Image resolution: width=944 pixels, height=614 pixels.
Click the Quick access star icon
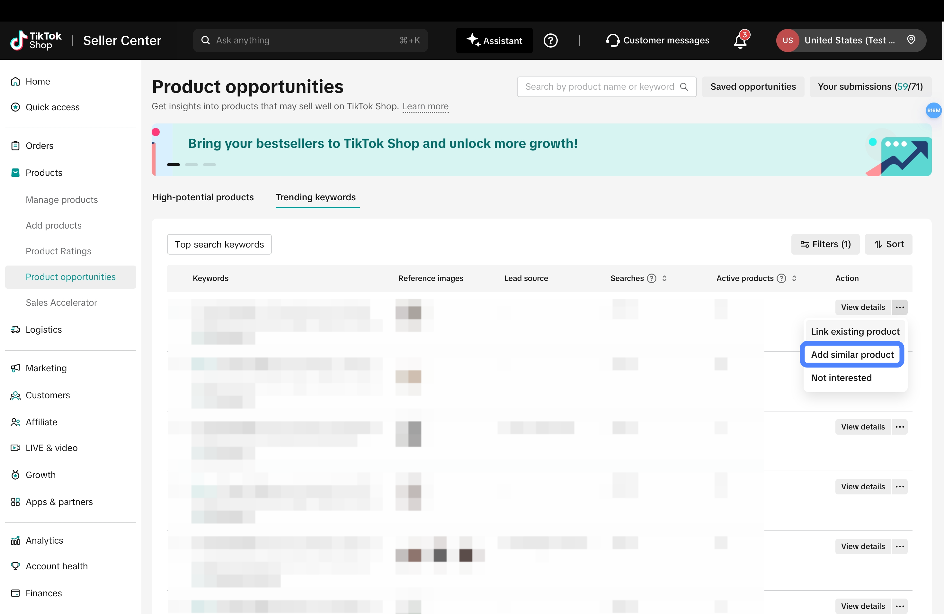(15, 107)
